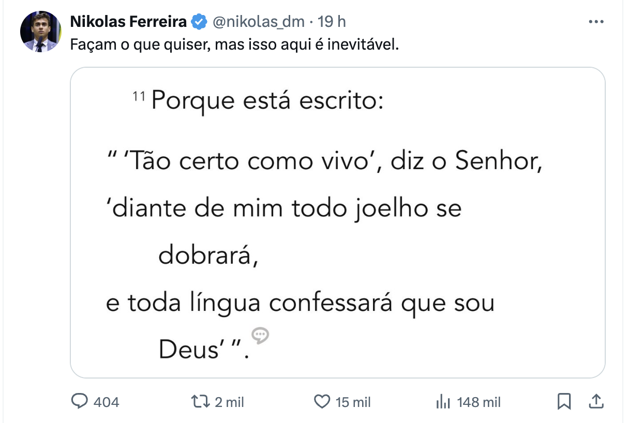Click the share upload icon
Screen dimensions: 628x423
tap(595, 401)
